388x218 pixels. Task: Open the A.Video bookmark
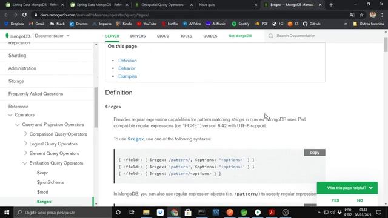point(192,24)
